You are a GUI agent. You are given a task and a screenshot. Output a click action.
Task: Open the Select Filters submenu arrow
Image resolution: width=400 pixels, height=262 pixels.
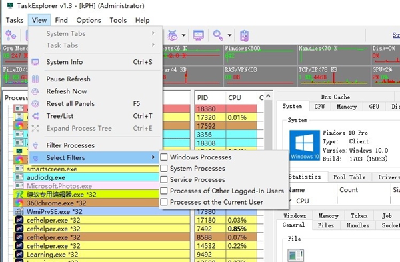pos(153,157)
